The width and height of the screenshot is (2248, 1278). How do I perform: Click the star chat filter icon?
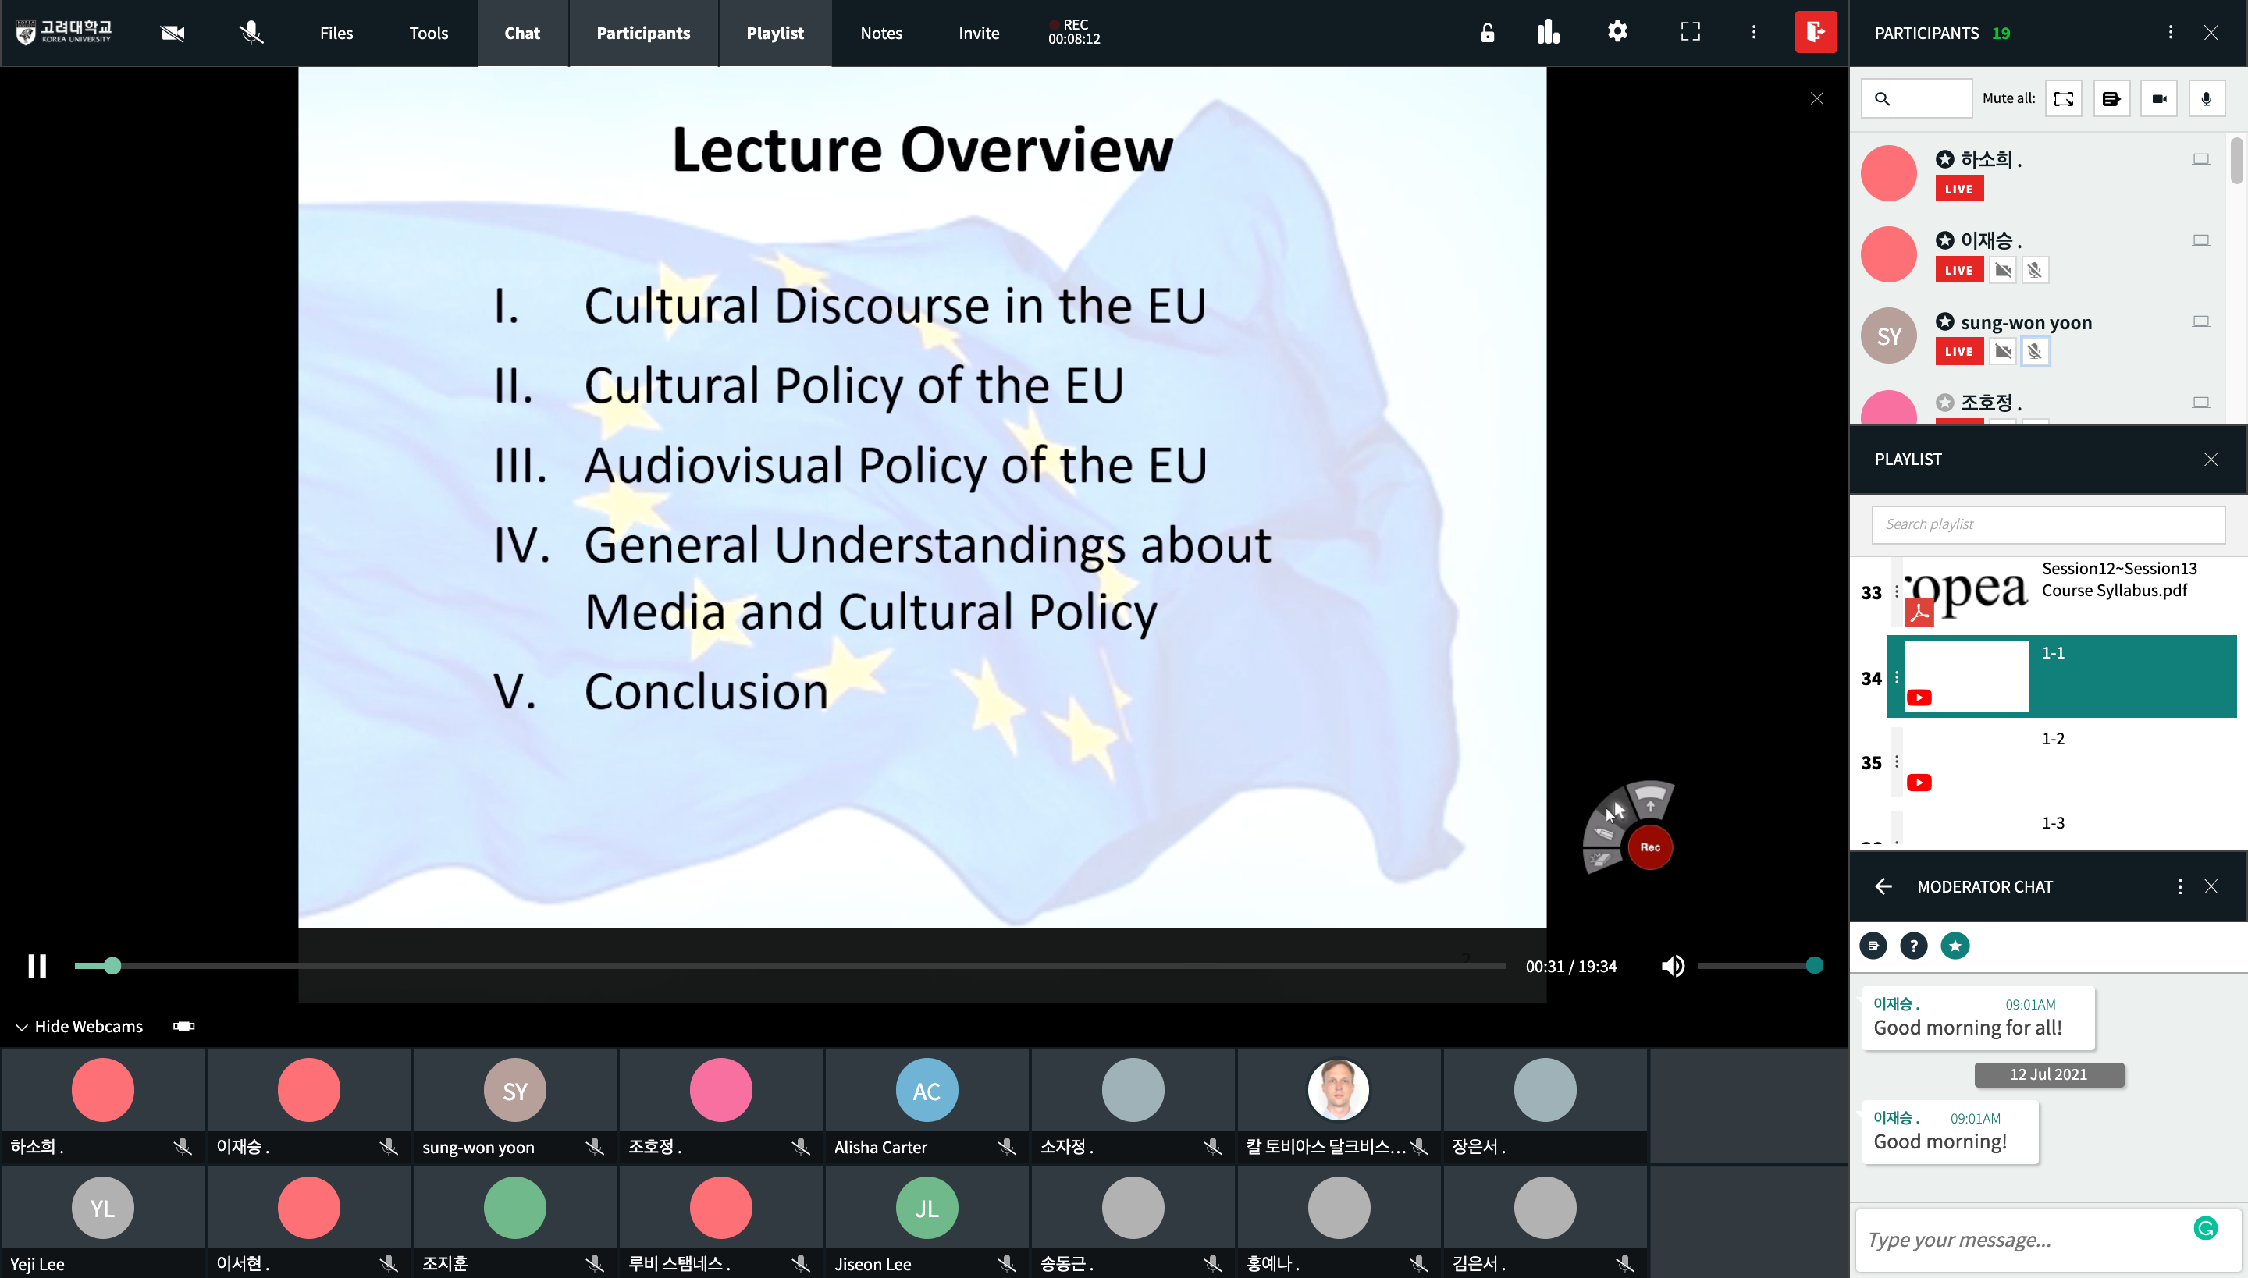[x=1955, y=946]
